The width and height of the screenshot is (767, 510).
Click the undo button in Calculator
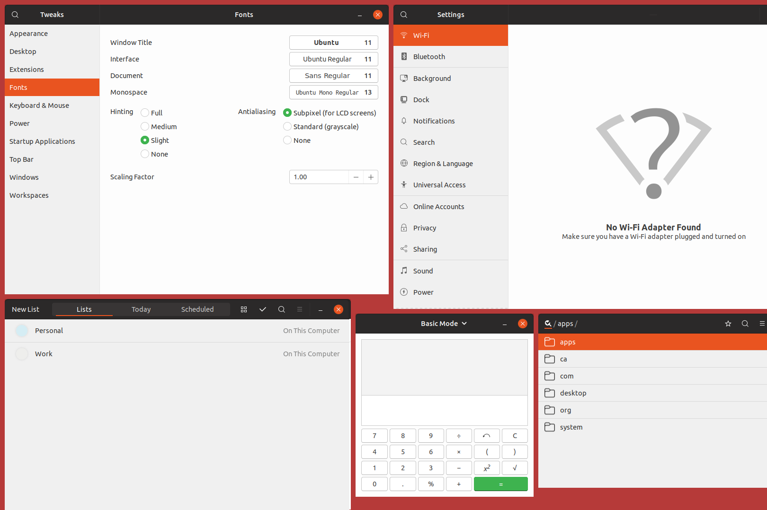click(487, 436)
